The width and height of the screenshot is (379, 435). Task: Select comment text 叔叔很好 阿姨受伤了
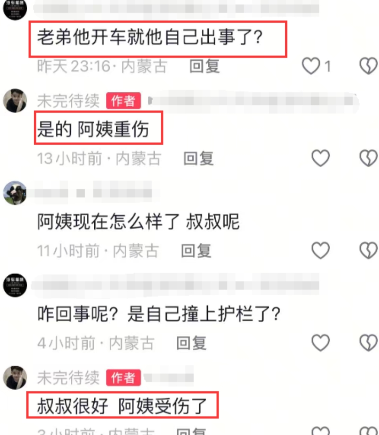[x=122, y=406]
